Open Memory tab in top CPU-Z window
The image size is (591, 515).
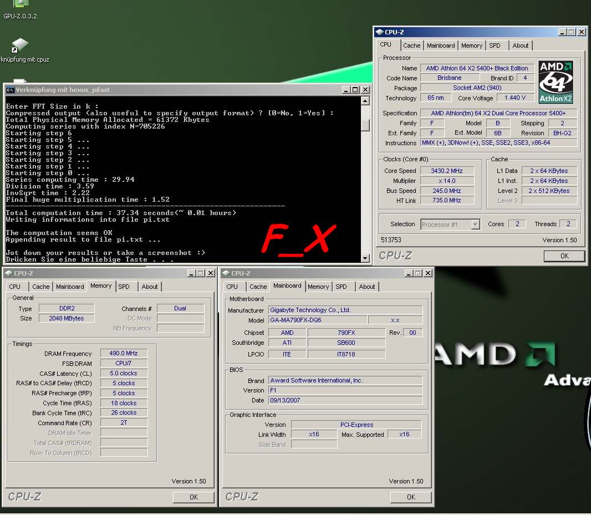471,45
